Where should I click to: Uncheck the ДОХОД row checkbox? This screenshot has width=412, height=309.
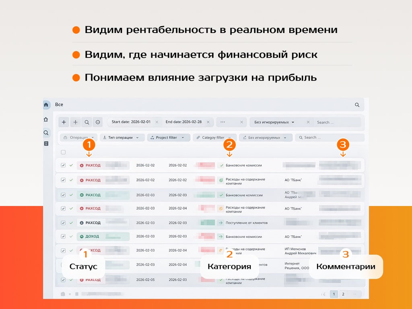63,237
